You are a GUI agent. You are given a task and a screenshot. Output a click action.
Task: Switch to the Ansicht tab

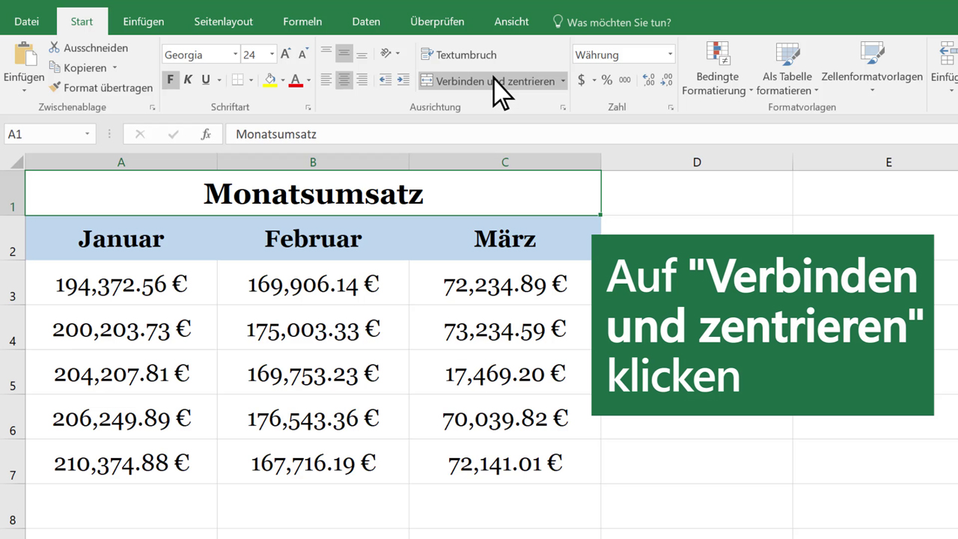tap(511, 22)
